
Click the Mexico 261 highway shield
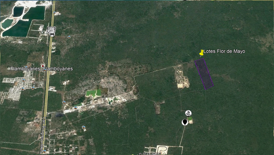(51, 29)
